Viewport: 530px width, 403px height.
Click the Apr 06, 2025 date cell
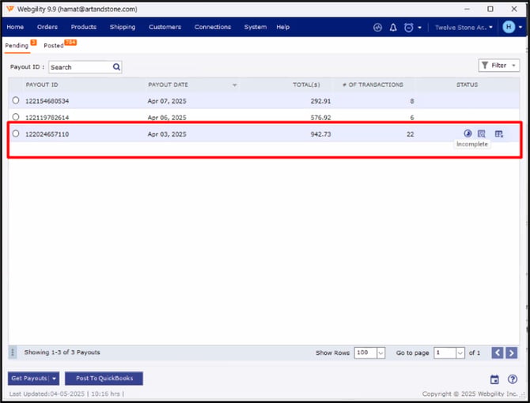tap(167, 118)
